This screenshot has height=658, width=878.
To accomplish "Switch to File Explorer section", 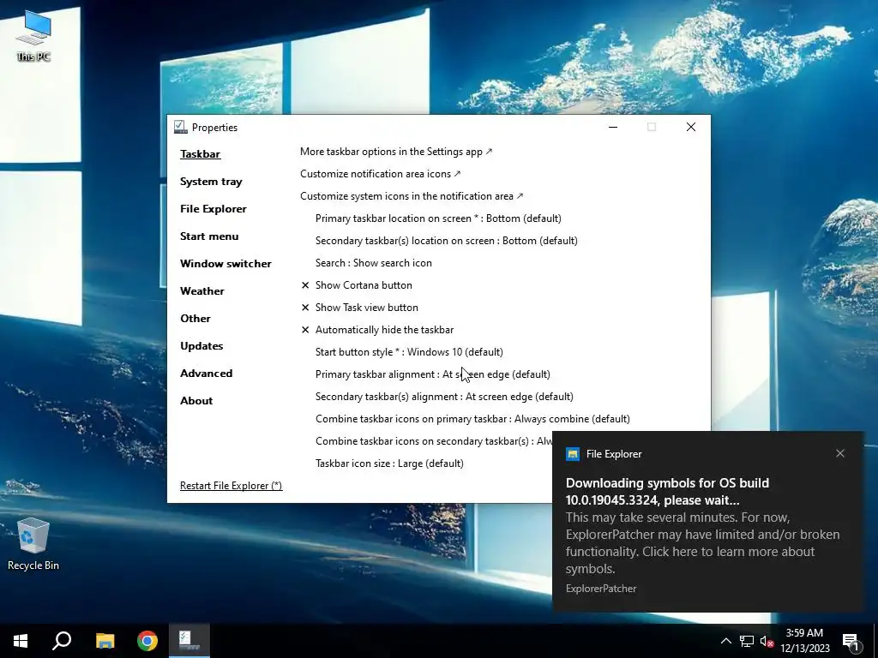I will (213, 209).
